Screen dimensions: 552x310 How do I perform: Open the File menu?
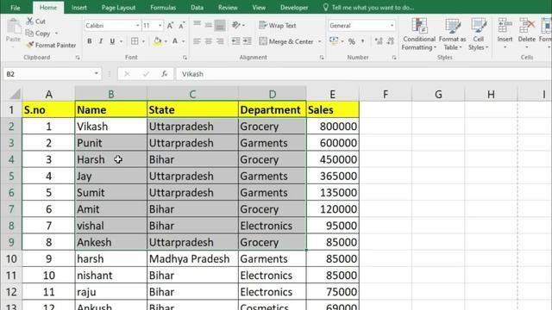click(16, 8)
